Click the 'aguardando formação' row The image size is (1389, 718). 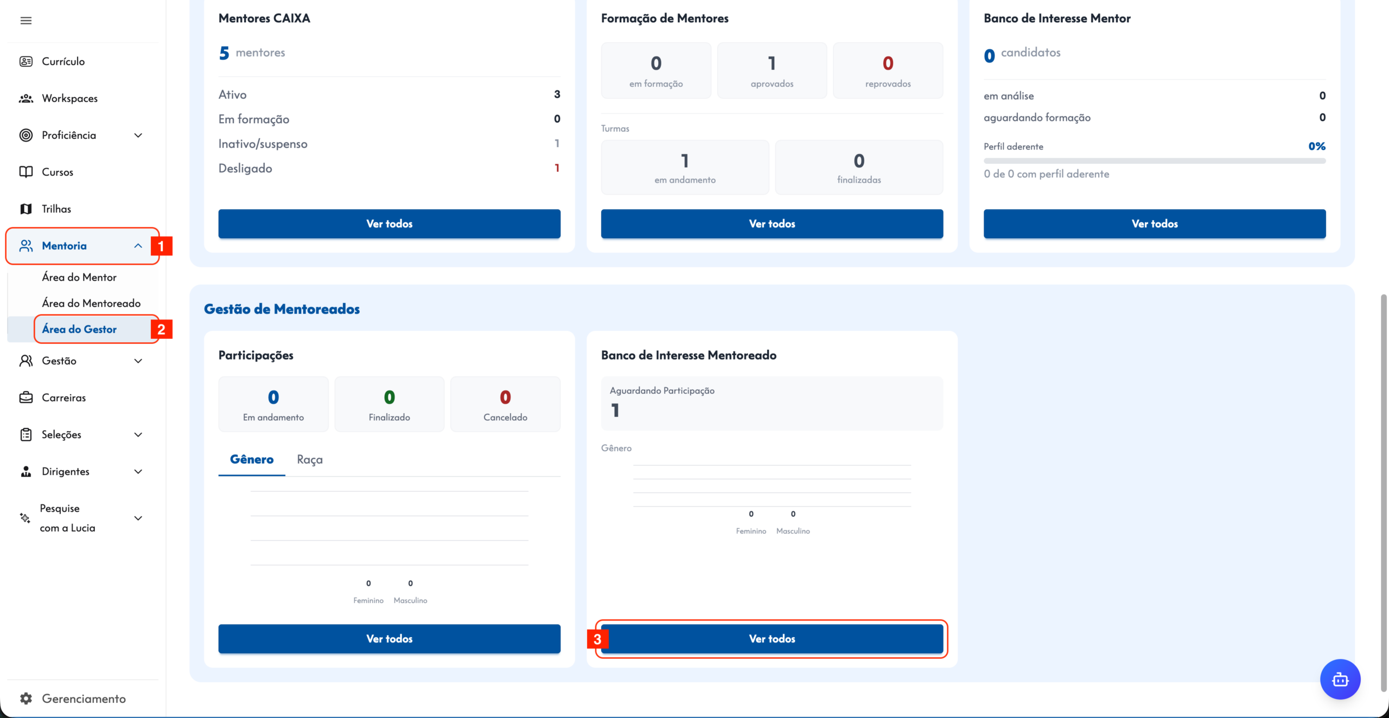1155,117
